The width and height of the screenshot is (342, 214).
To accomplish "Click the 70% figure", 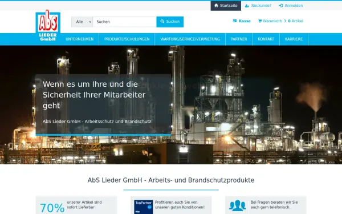I will coord(52,208).
